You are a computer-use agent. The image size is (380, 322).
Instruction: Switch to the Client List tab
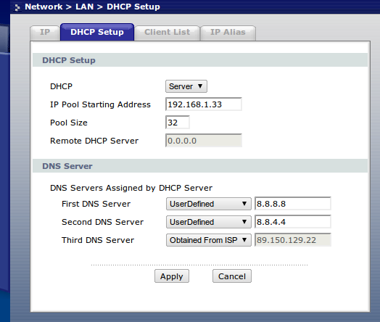[x=168, y=33]
